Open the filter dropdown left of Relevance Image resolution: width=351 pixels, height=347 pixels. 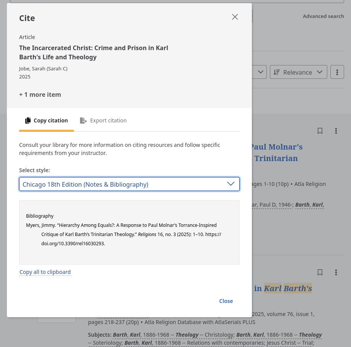coord(260,72)
